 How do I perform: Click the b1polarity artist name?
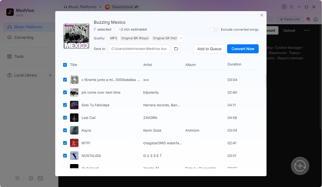coord(151,92)
